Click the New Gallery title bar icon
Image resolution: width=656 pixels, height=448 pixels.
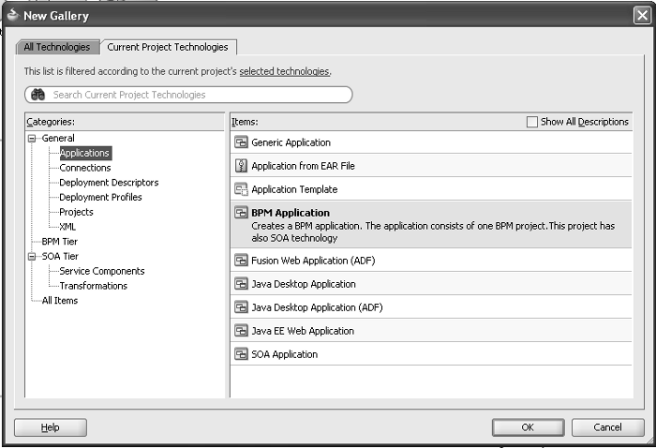(x=13, y=15)
